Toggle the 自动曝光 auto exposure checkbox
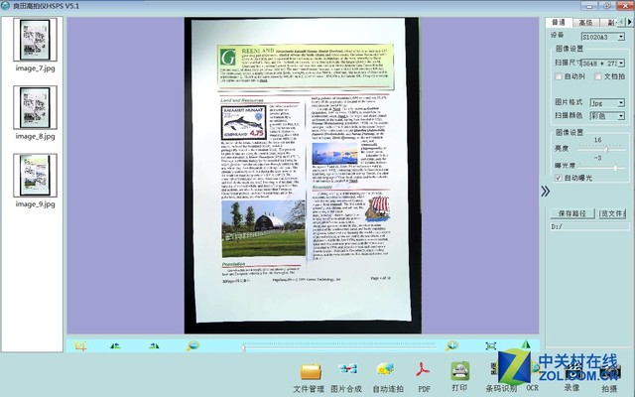The height and width of the screenshot is (397, 635). (559, 177)
